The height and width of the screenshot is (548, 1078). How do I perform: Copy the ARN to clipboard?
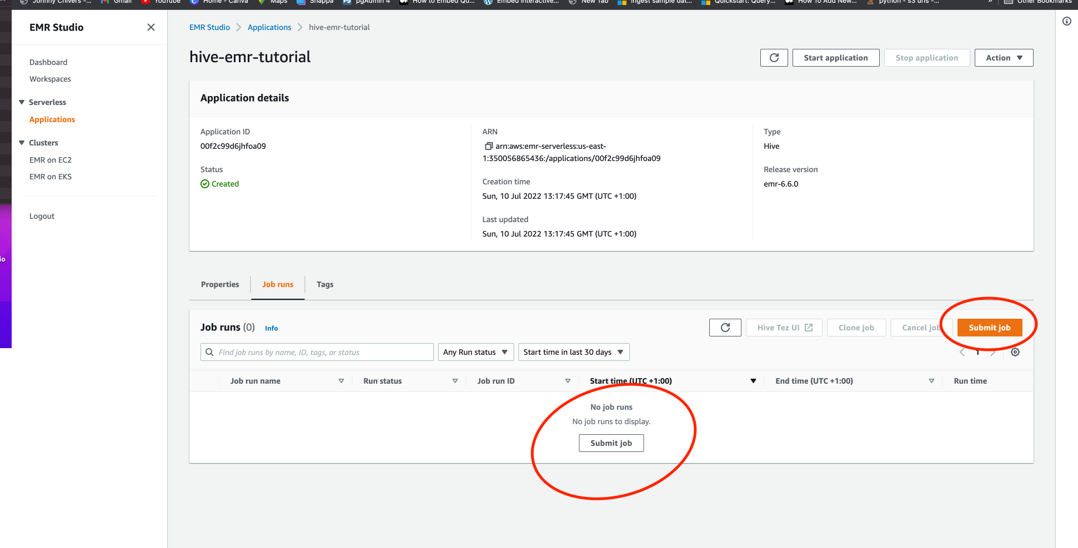[x=489, y=146]
